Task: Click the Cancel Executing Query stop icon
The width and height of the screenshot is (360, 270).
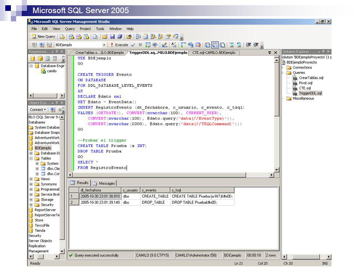Action: tap(140, 45)
